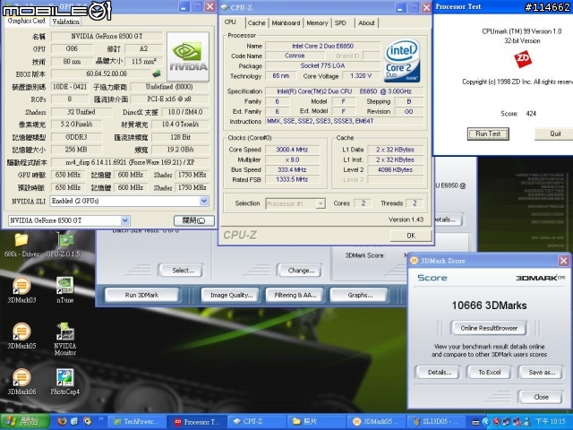Switch to the SPD tab in CPU-Z
The width and height of the screenshot is (573, 430).
(x=340, y=23)
